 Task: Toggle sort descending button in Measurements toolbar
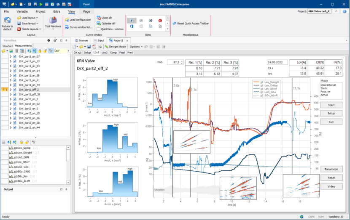(x=35, y=51)
